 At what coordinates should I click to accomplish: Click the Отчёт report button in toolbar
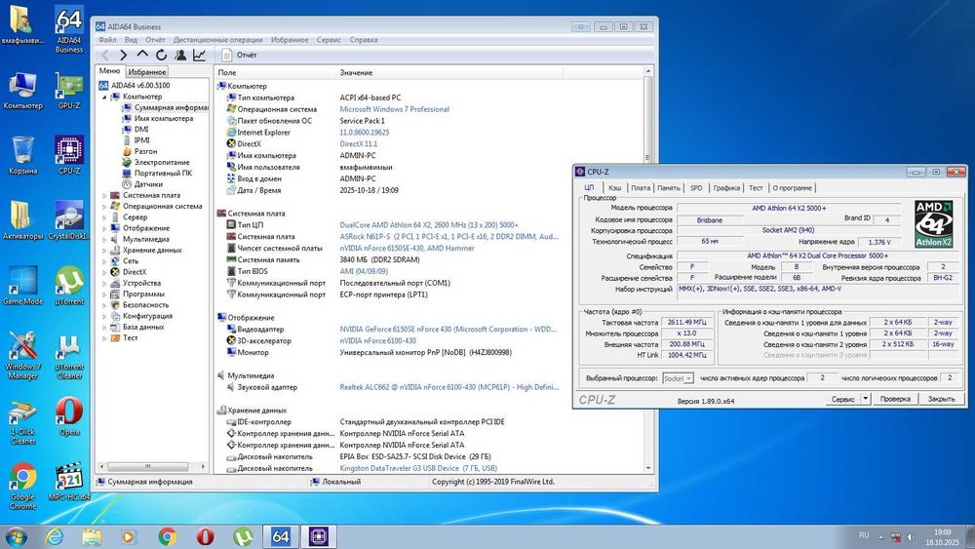(x=240, y=56)
